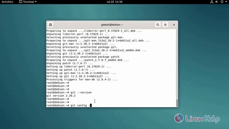Click the volume speaker icon in top bar
229x129 pixels.
(x=217, y=2)
